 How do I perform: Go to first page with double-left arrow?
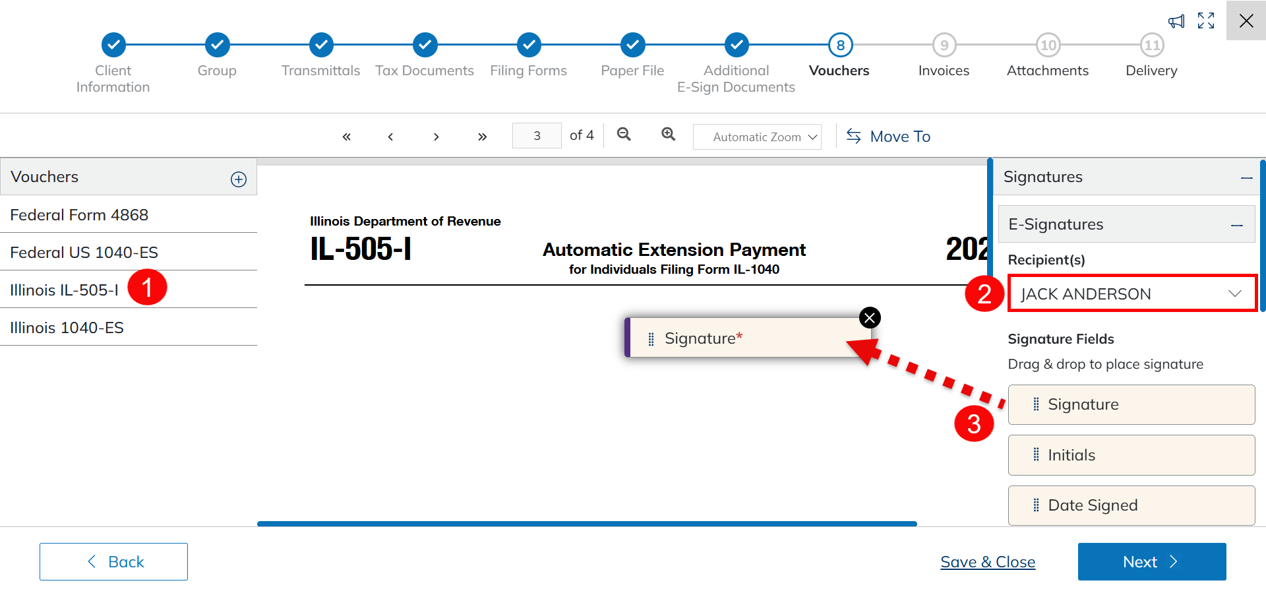coord(346,137)
